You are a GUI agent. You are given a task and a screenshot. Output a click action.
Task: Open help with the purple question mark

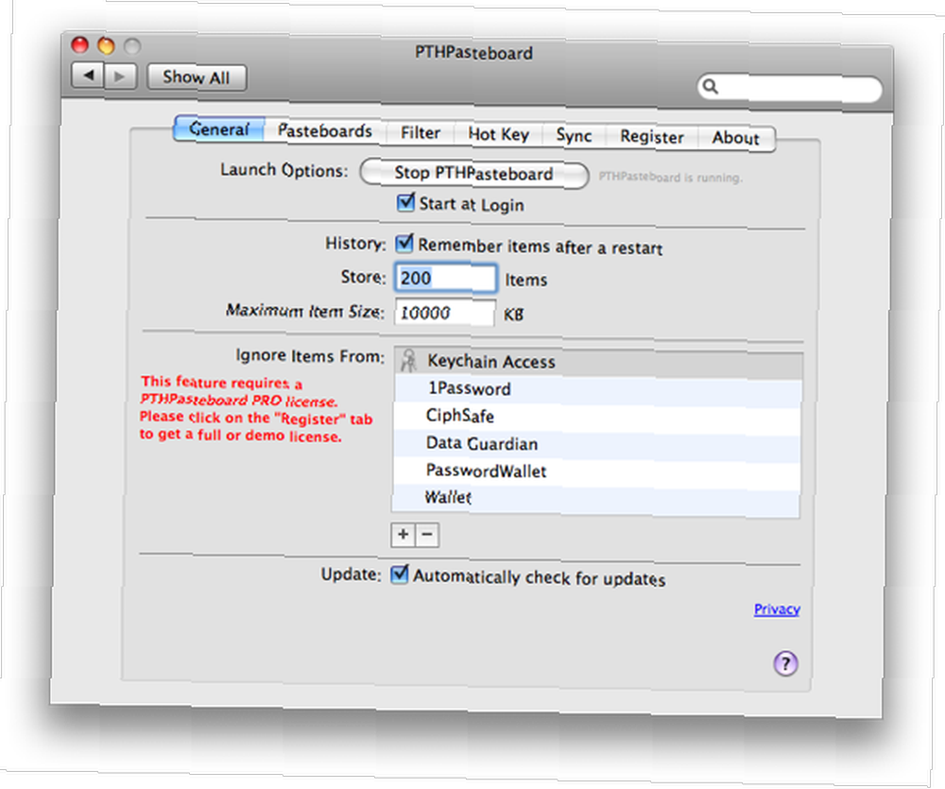point(785,663)
